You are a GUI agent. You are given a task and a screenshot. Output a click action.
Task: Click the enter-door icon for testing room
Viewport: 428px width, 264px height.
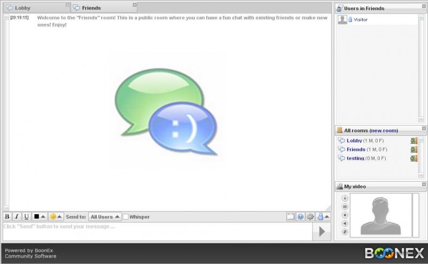[414, 158]
